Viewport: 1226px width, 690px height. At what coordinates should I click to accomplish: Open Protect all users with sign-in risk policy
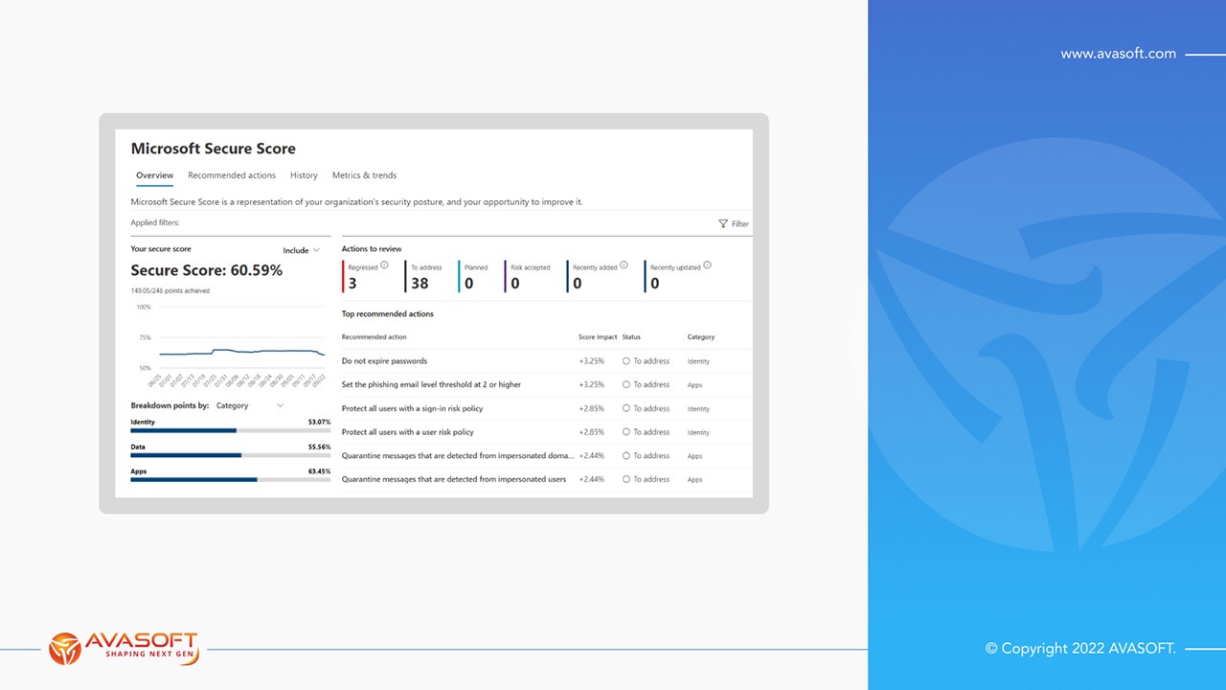(412, 408)
